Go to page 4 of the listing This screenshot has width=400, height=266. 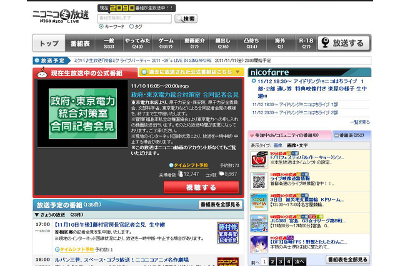(x=288, y=262)
